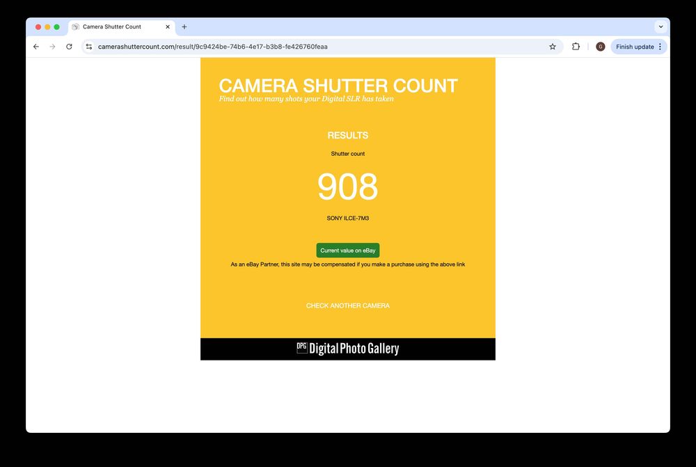Click the RESULTS heading

(x=347, y=136)
